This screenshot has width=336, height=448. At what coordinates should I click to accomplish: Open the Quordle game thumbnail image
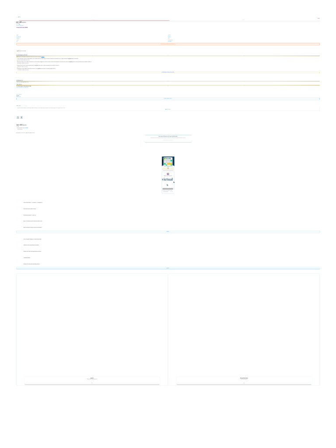[x=168, y=161]
